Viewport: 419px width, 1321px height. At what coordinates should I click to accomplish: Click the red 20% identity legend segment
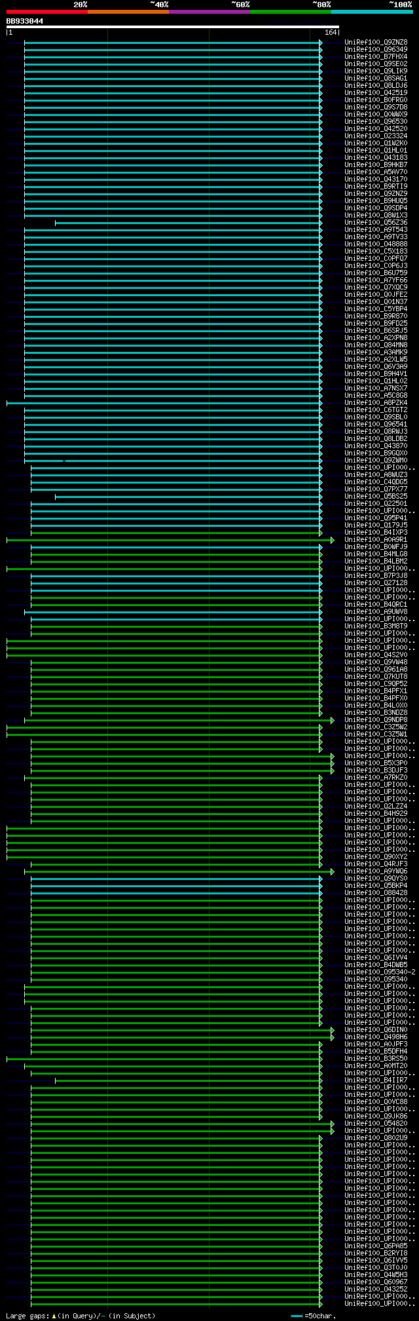46,12
